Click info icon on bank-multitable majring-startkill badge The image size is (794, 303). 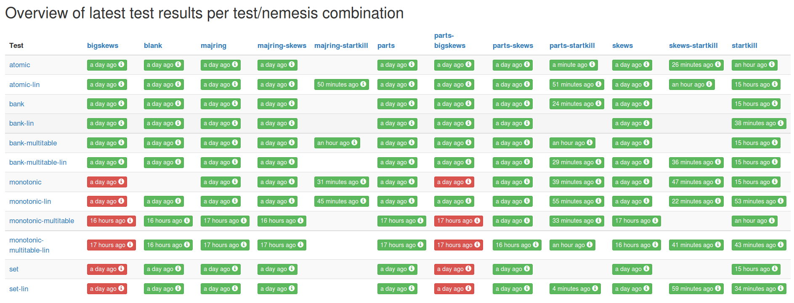[x=355, y=143]
